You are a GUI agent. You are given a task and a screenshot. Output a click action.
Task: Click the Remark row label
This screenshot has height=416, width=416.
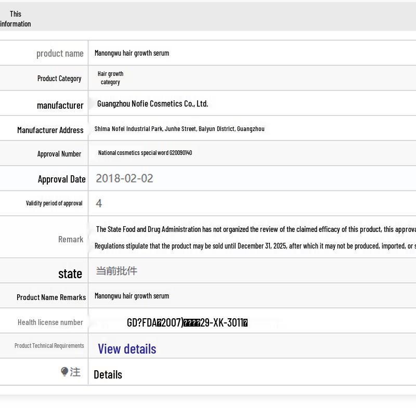71,239
